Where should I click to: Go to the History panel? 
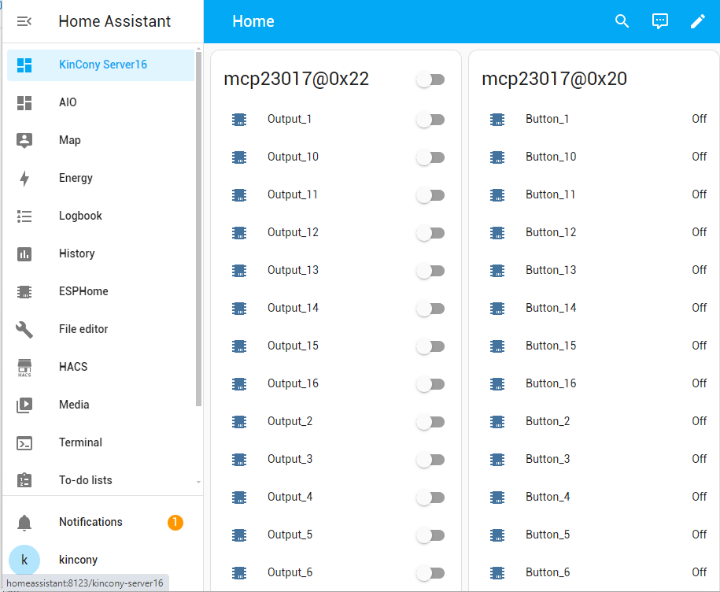point(76,253)
